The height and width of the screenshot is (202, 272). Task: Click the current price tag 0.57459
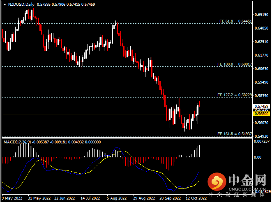[x=262, y=106]
